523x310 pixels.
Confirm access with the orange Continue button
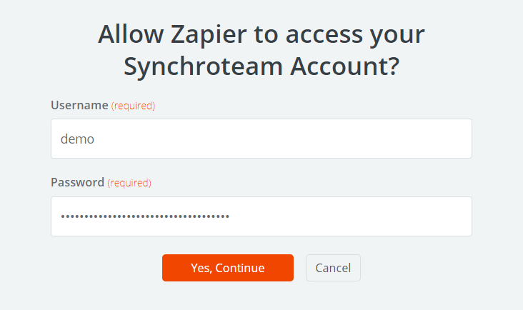pos(228,268)
